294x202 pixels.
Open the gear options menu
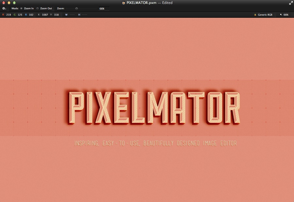click(4, 8)
